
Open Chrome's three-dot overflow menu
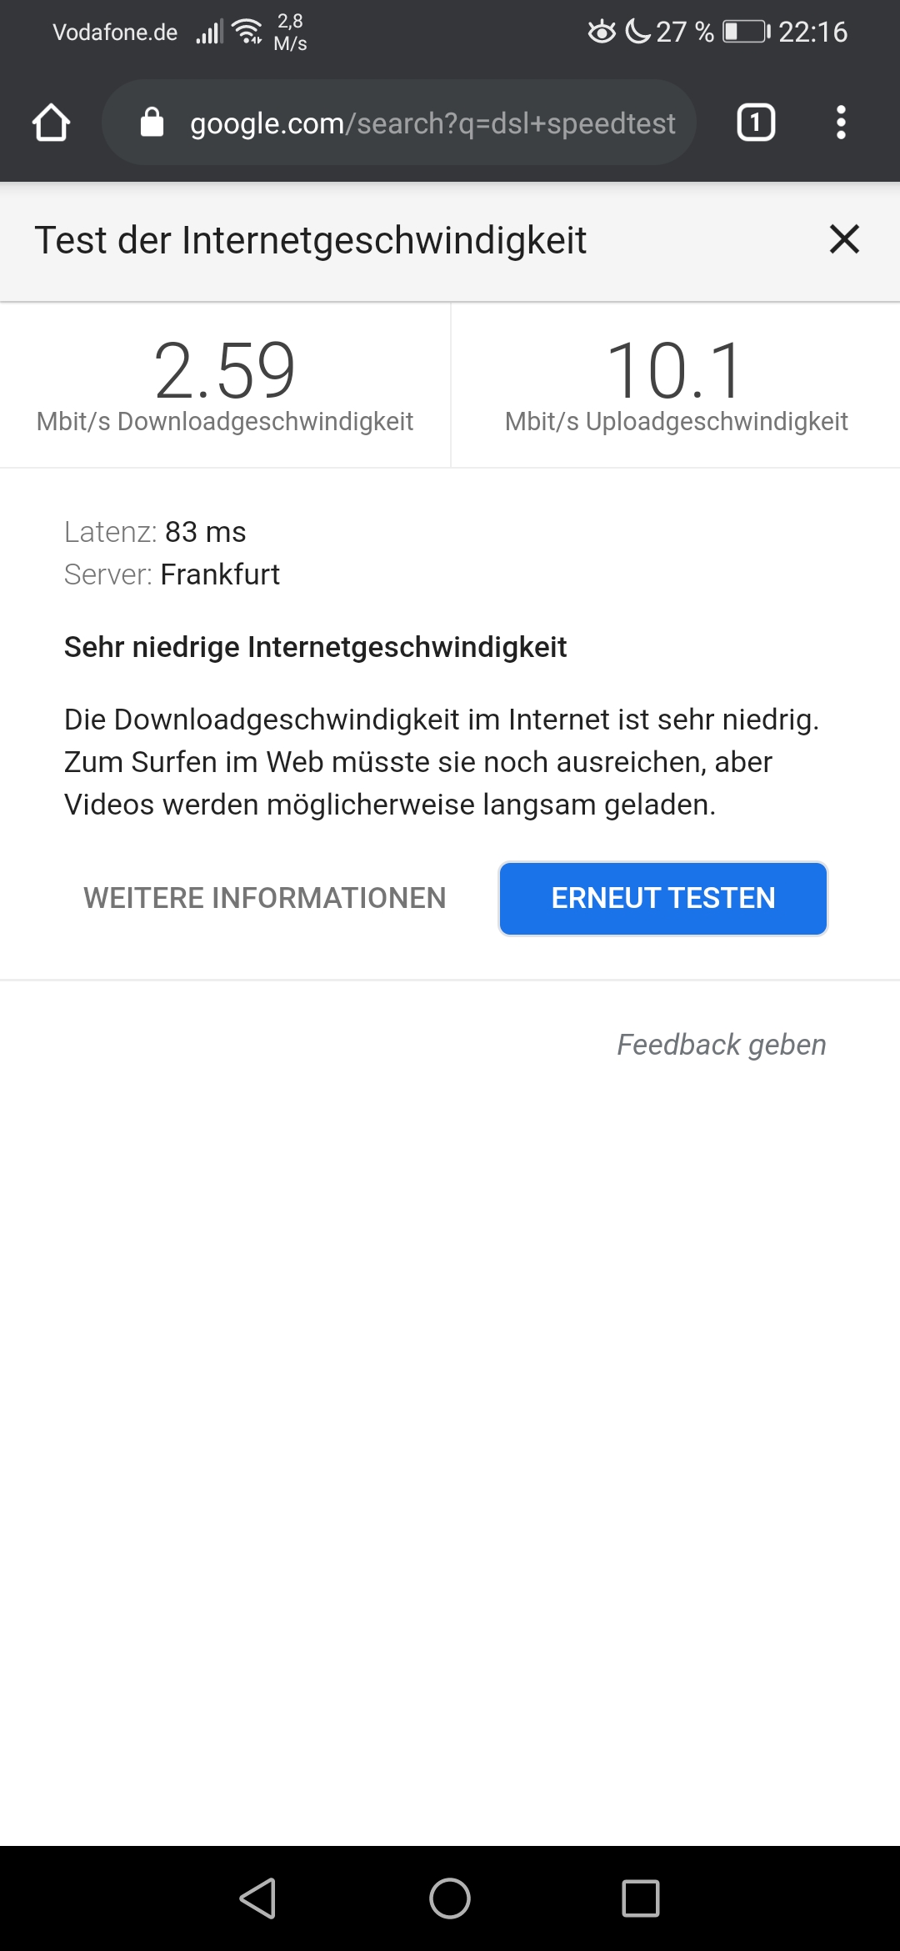tap(841, 123)
